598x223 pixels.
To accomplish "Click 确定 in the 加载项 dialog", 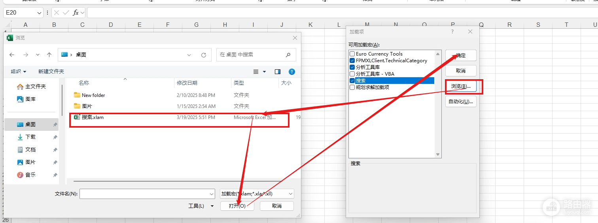I will (x=461, y=56).
